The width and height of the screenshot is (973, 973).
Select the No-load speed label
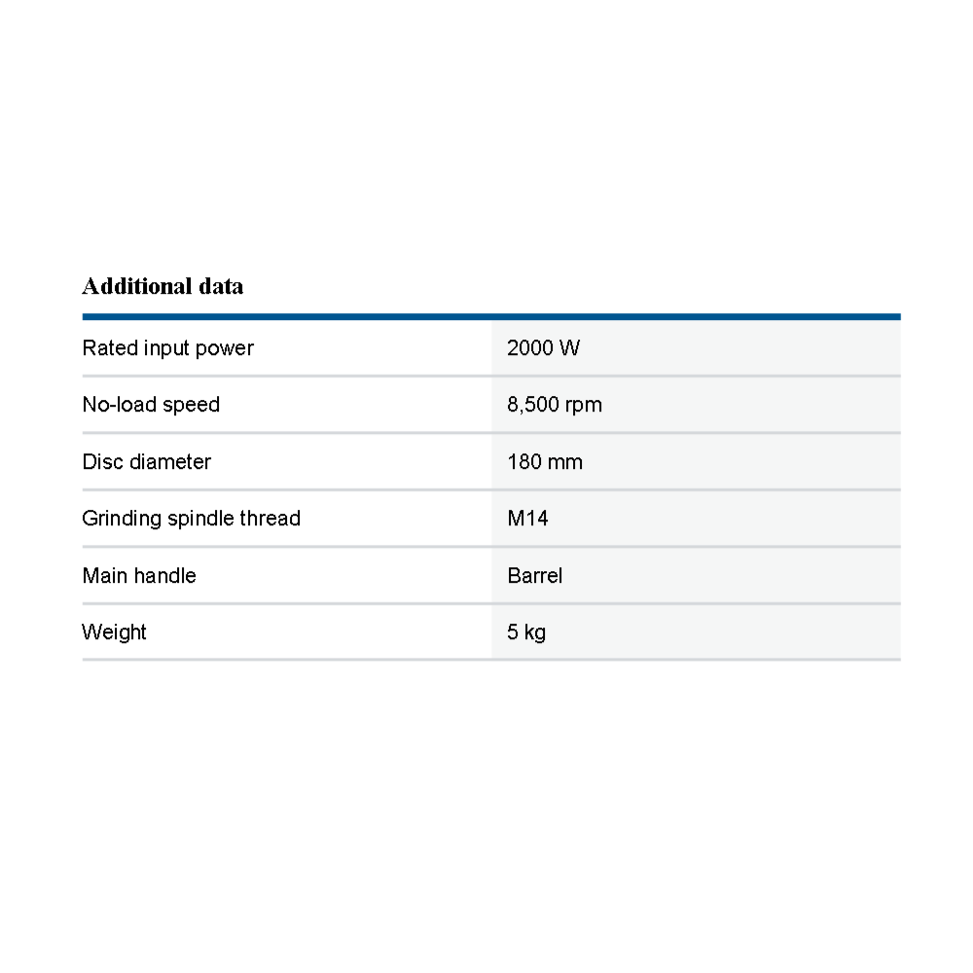[x=151, y=405]
